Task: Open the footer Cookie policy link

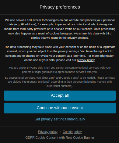Action: [72, 132]
